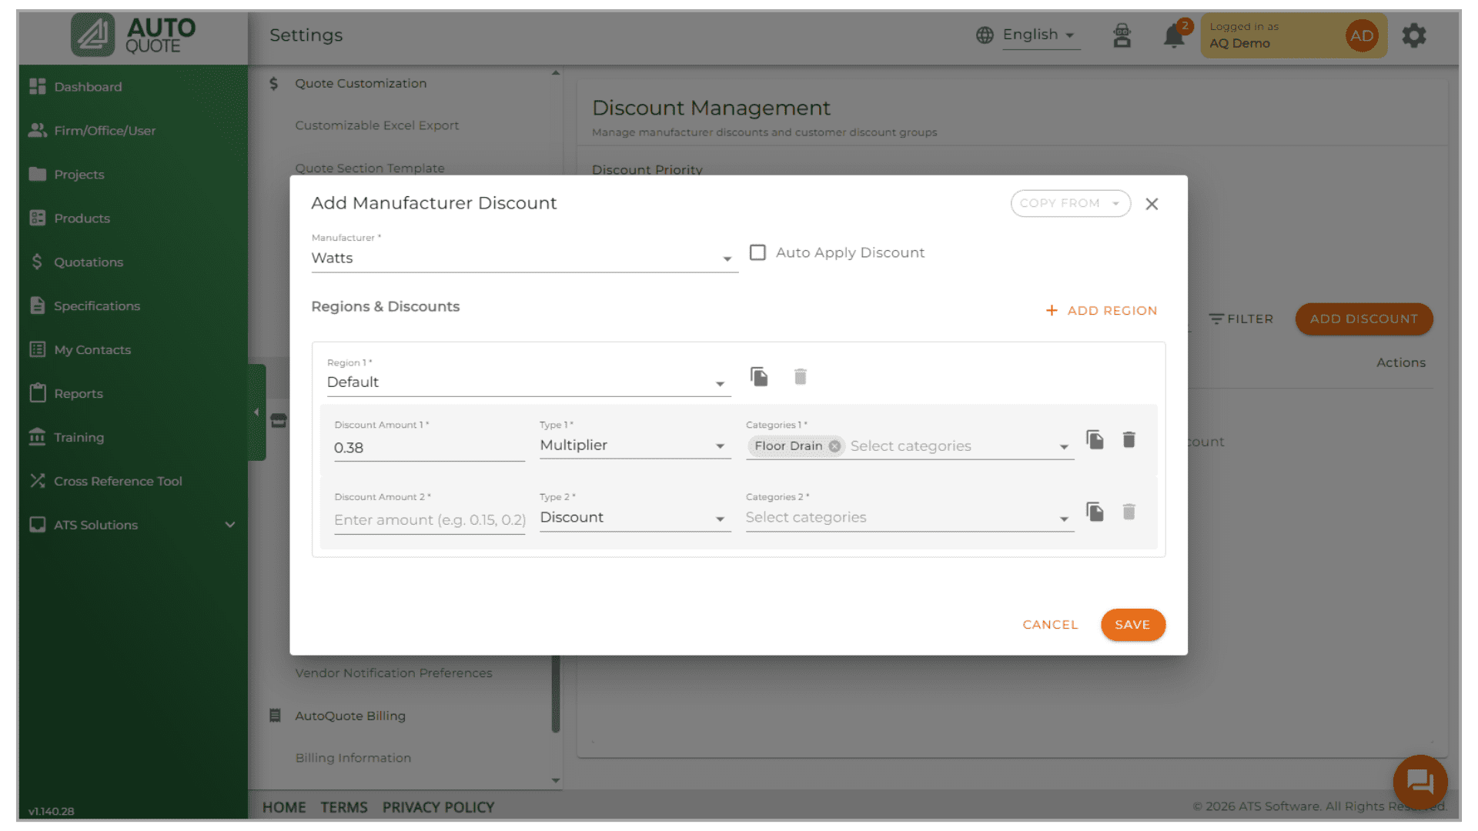Open the Manufacturer Watts dropdown
This screenshot has height=831, width=1478.
click(x=523, y=259)
